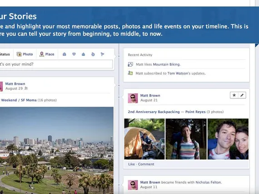The width and height of the screenshot is (259, 194).
Task: Click the relationship heart icon in composer
Action: tap(74, 54)
